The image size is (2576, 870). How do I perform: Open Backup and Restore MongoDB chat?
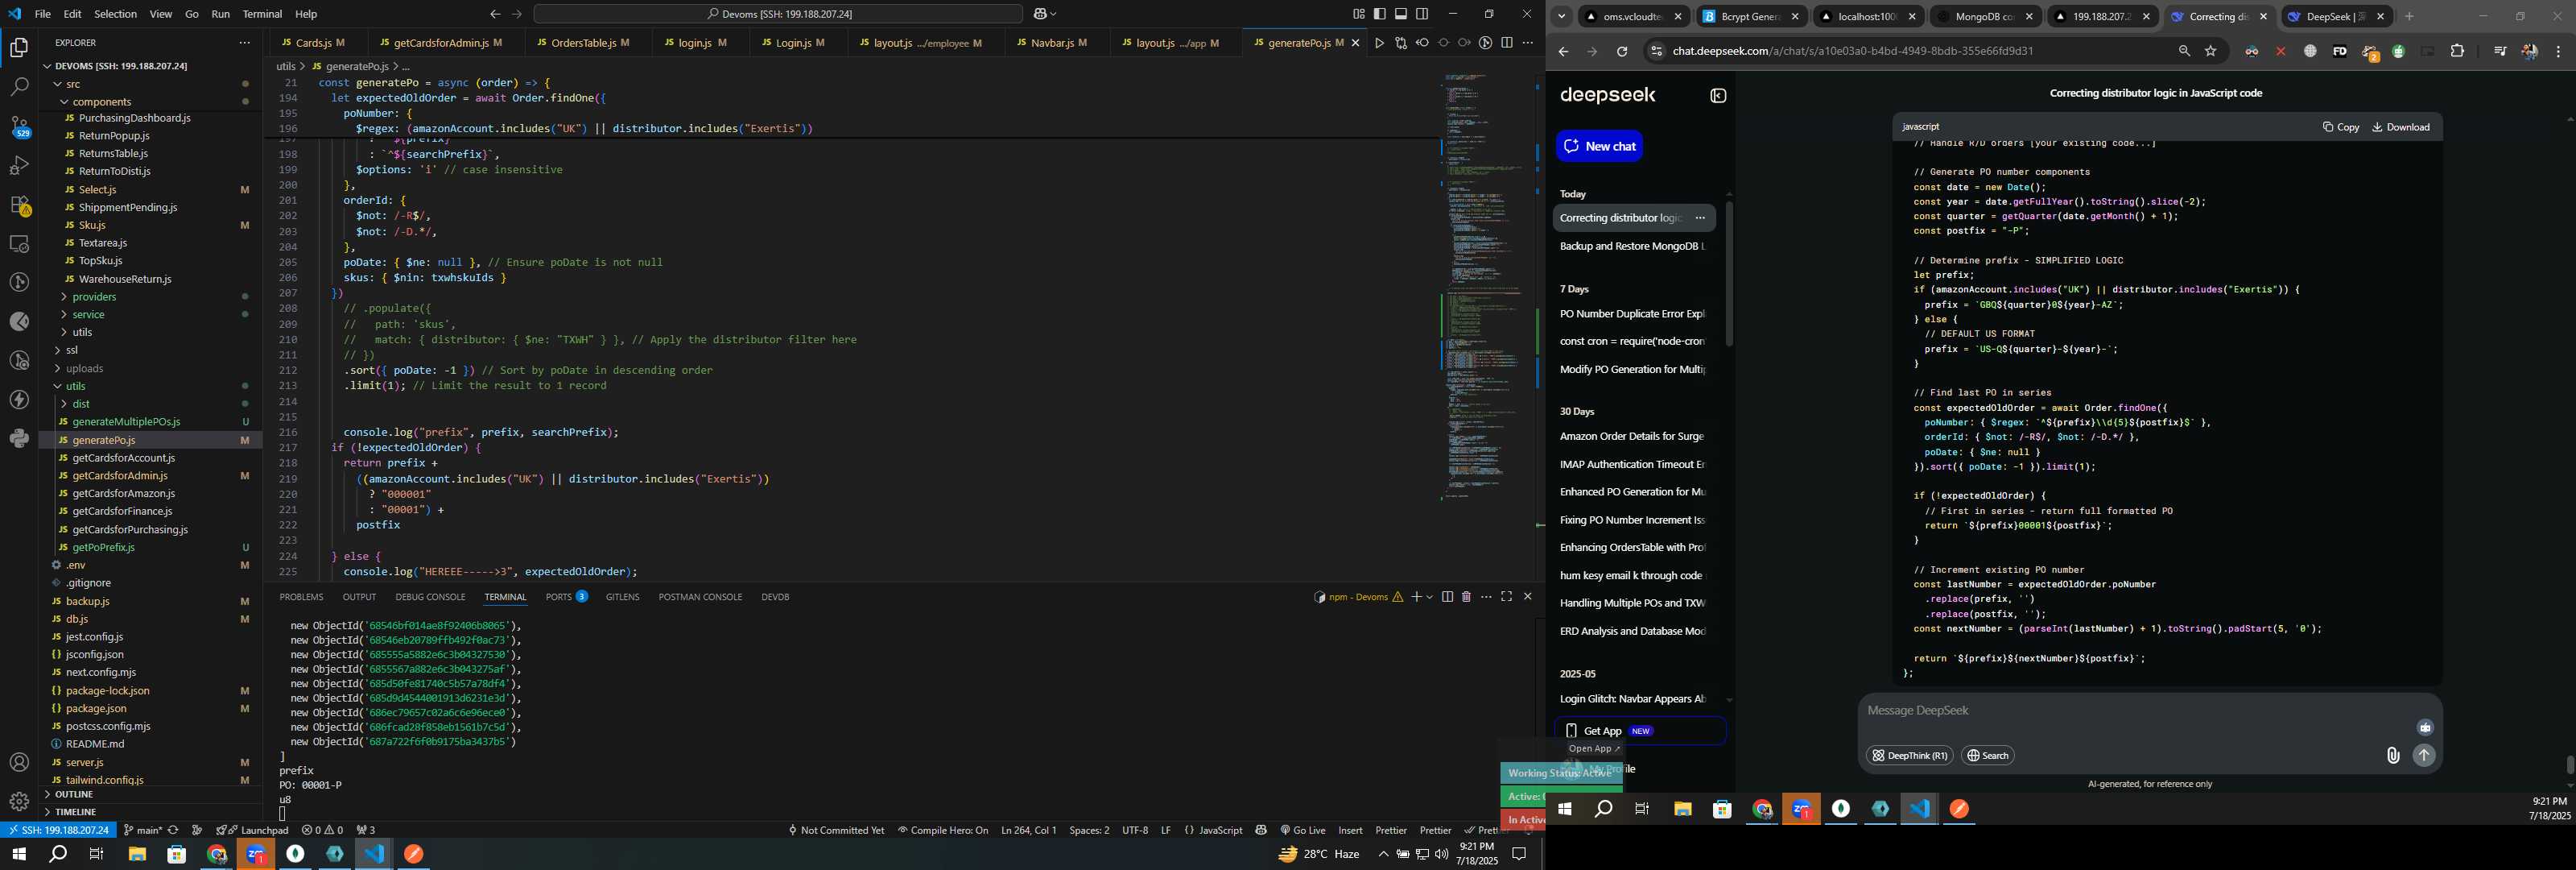(1633, 246)
